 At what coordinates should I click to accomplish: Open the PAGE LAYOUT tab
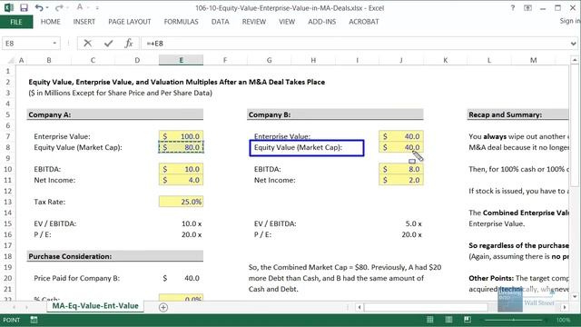tap(129, 22)
